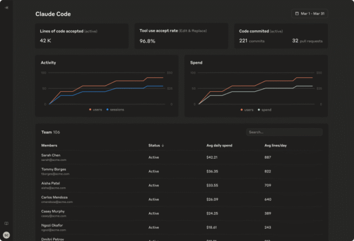Focus the team Search field
The height and width of the screenshot is (241, 354).
coord(284,132)
